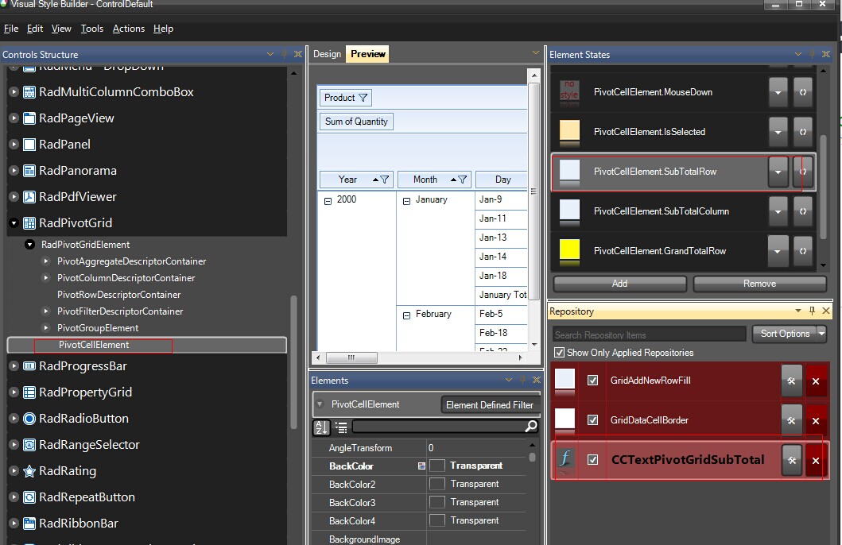Expand the PivotGroupElement node
Screen dimensions: 842x545
(46, 328)
